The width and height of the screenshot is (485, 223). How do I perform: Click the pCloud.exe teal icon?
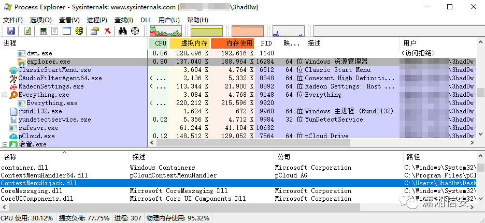coord(13,136)
